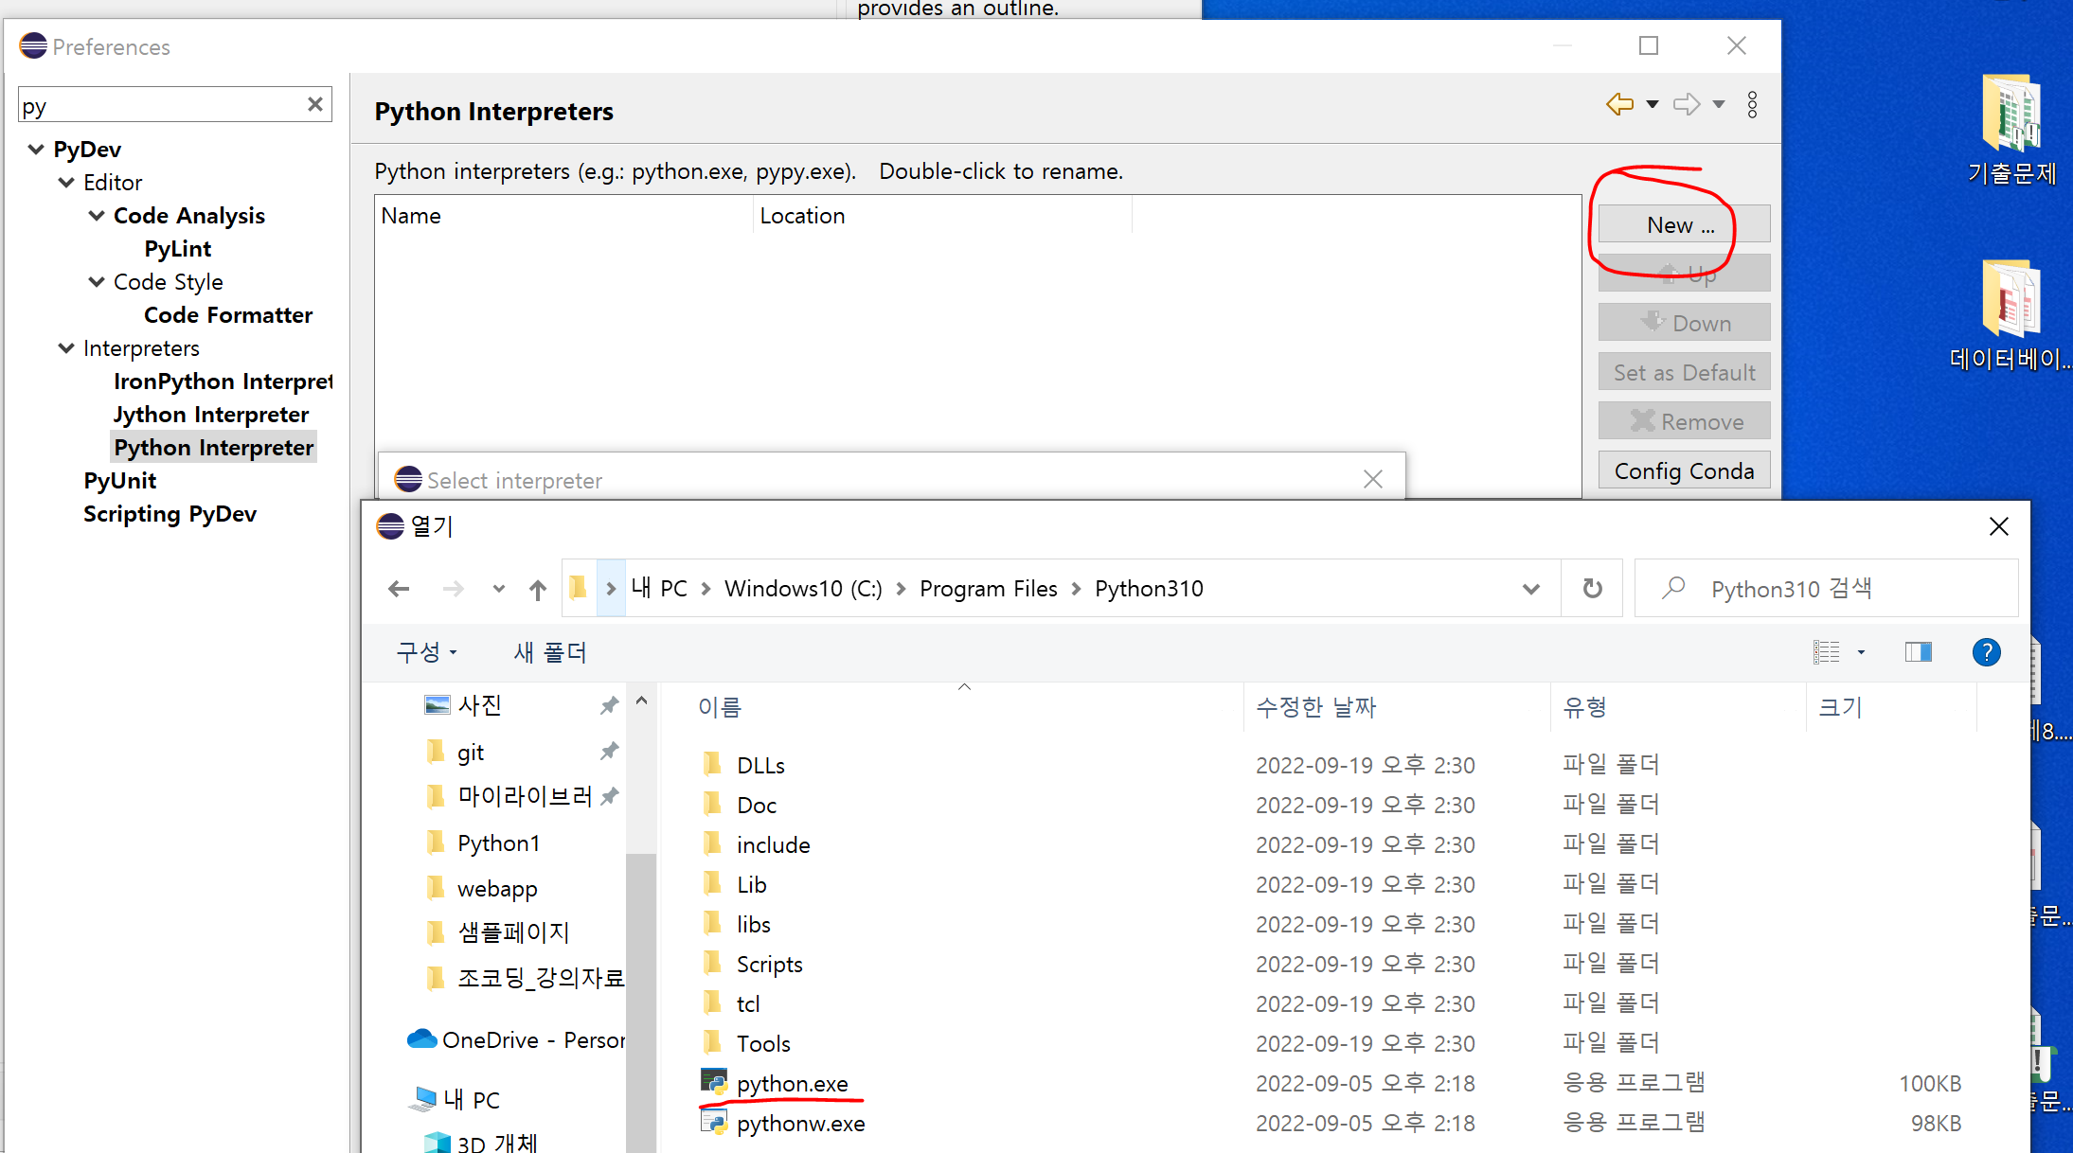Click the New ... interpreter button
Image resolution: width=2073 pixels, height=1153 pixels.
coord(1683,225)
